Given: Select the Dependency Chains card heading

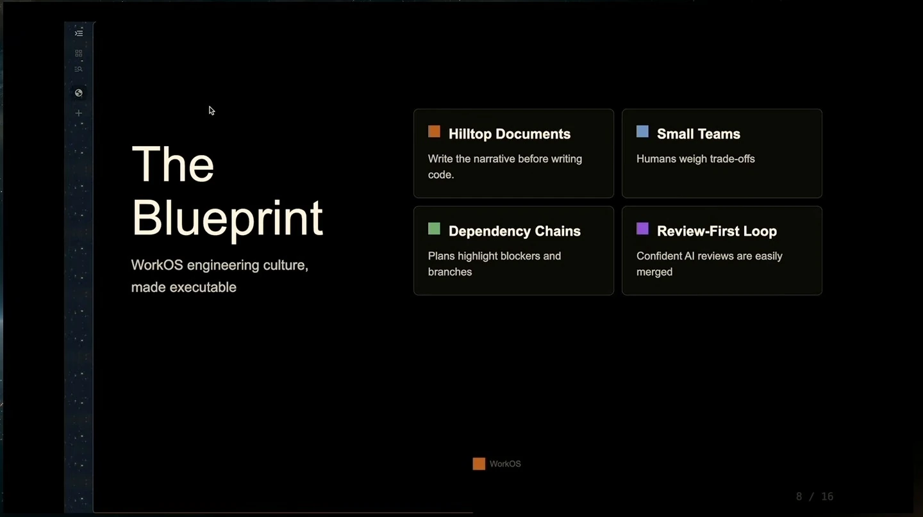Looking at the screenshot, I should click(x=515, y=231).
